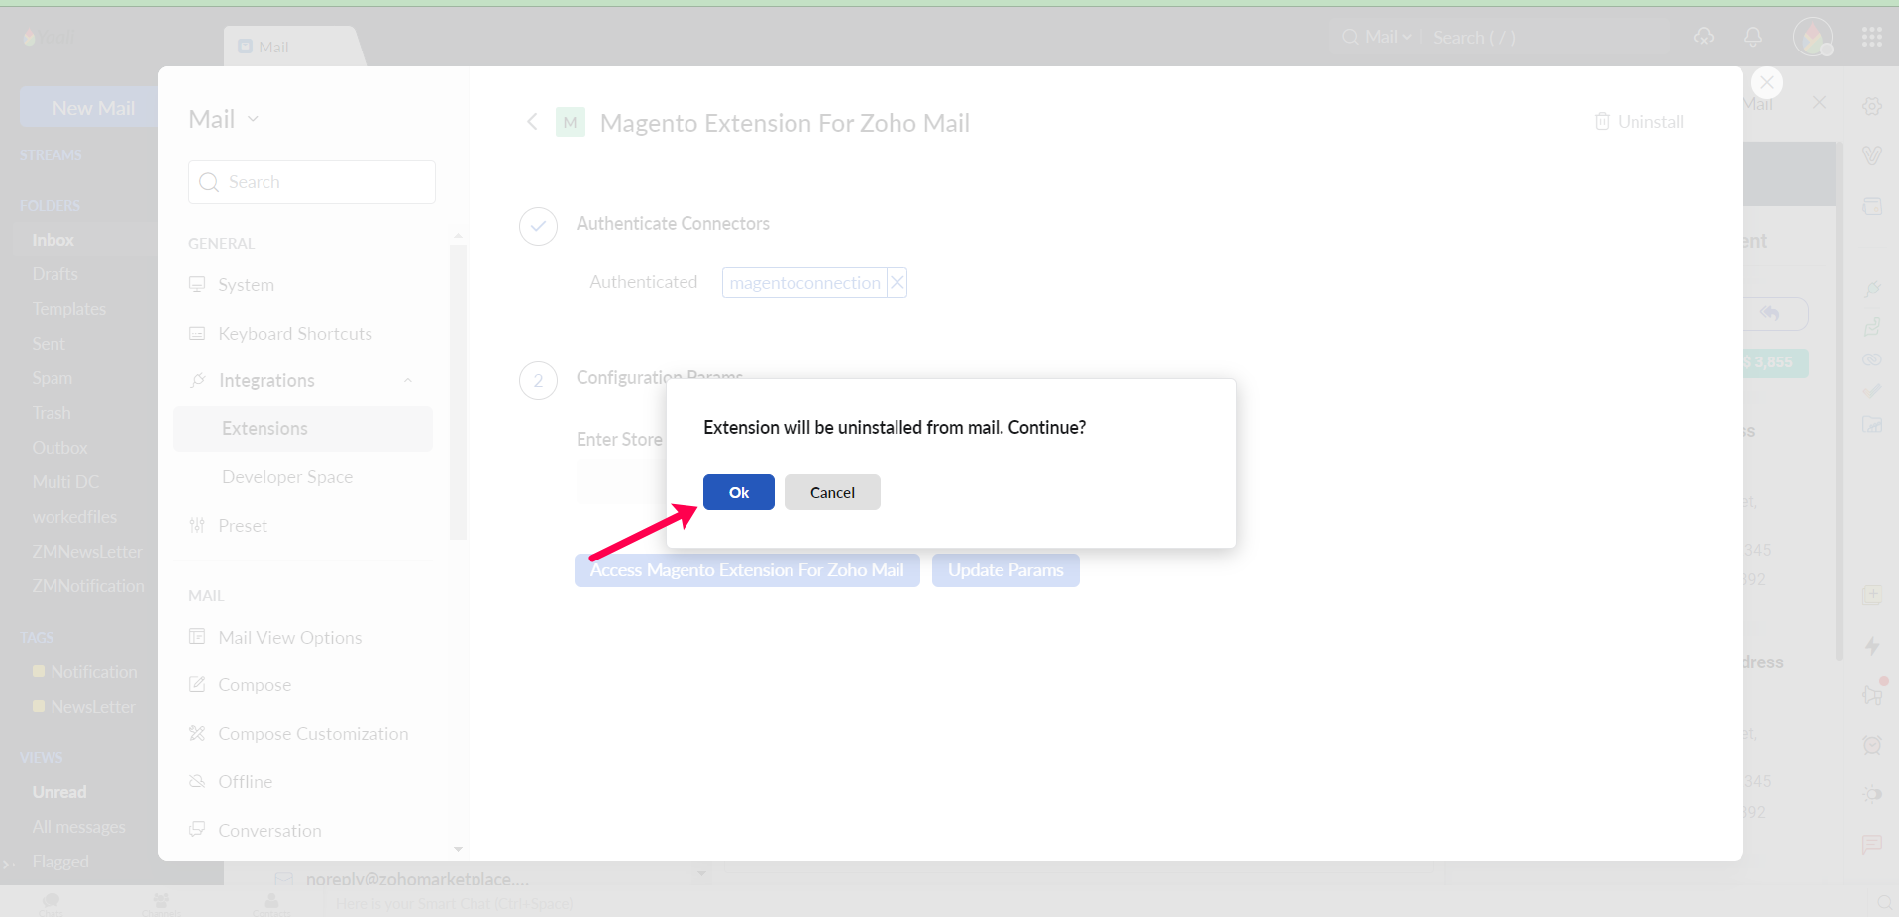Open Keyboard Shortcuts settings
Screen dimensions: 1899x917
pyautogui.click(x=294, y=334)
